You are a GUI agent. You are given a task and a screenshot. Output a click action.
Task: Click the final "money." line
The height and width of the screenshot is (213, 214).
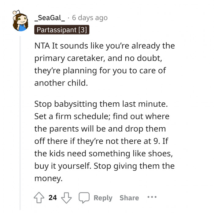(48, 178)
